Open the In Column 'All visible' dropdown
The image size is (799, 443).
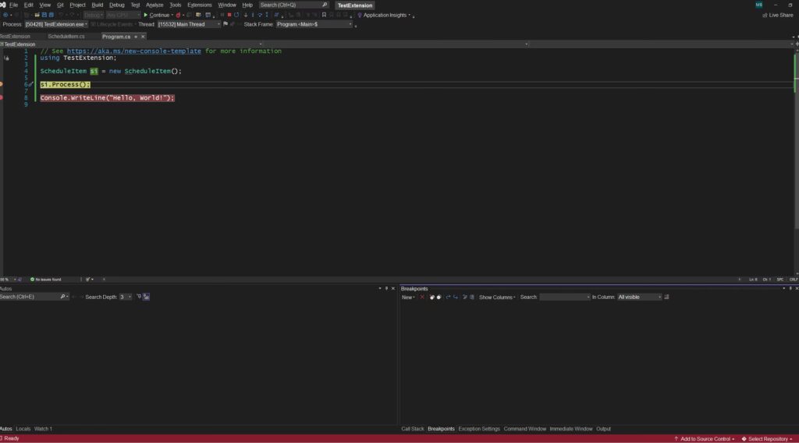coord(640,297)
